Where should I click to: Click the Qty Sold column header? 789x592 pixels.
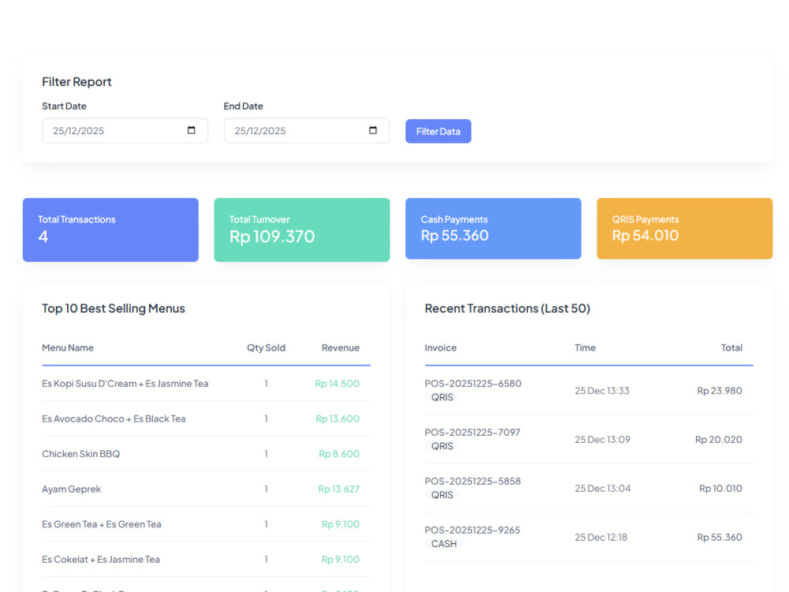(266, 348)
